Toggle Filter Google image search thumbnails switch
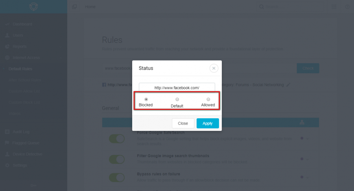Viewport: 354px width, 191px height. pos(117,160)
